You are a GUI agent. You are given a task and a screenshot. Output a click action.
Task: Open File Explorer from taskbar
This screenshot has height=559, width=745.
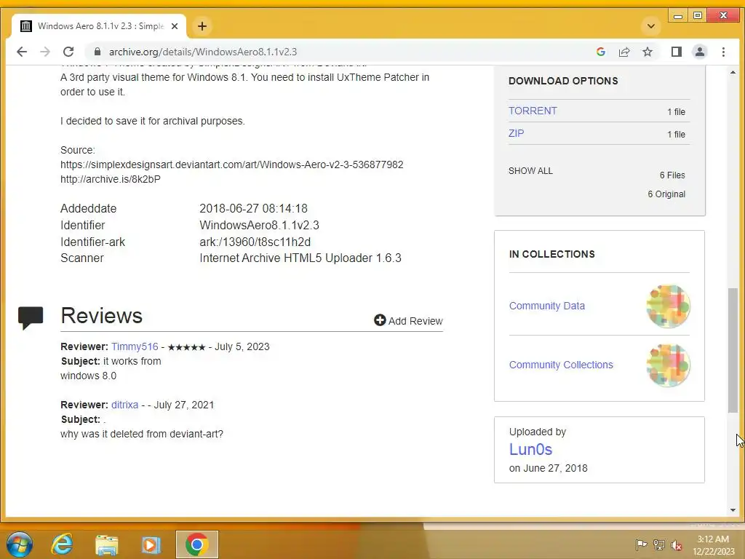(106, 544)
